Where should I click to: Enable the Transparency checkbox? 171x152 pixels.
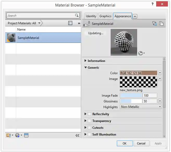tap(89, 121)
